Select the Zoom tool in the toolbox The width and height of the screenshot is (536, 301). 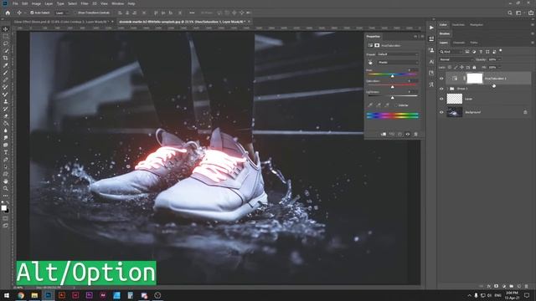point(6,188)
